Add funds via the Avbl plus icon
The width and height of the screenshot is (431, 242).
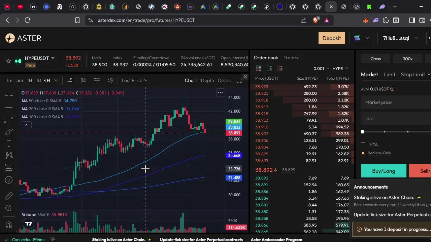pyautogui.click(x=392, y=89)
